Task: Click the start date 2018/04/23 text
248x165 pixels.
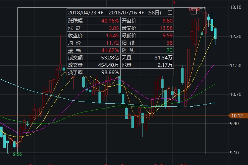Action: point(82,13)
